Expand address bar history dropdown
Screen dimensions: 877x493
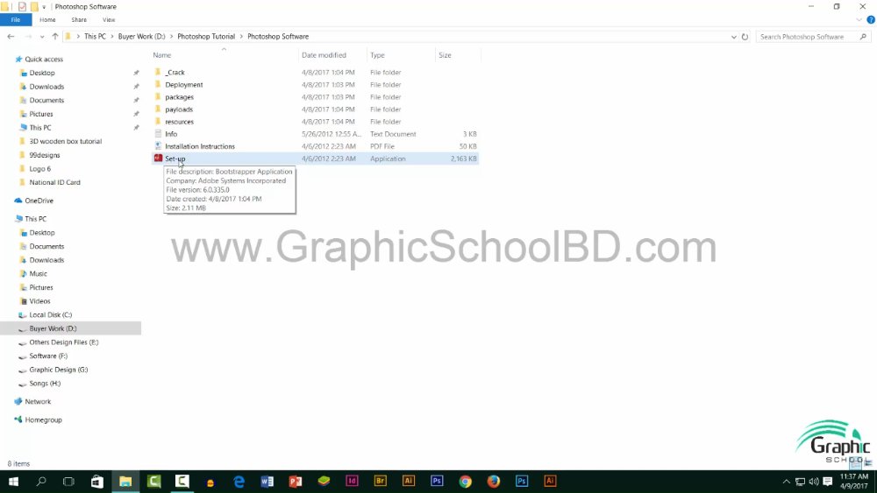click(x=733, y=37)
